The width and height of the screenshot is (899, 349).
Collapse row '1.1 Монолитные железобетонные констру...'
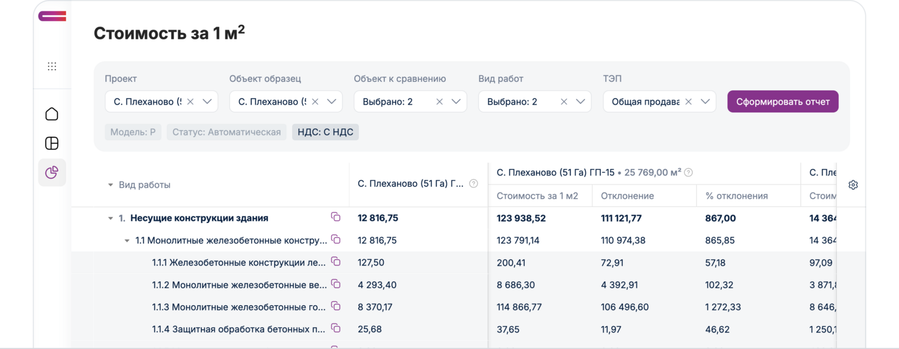pos(127,241)
